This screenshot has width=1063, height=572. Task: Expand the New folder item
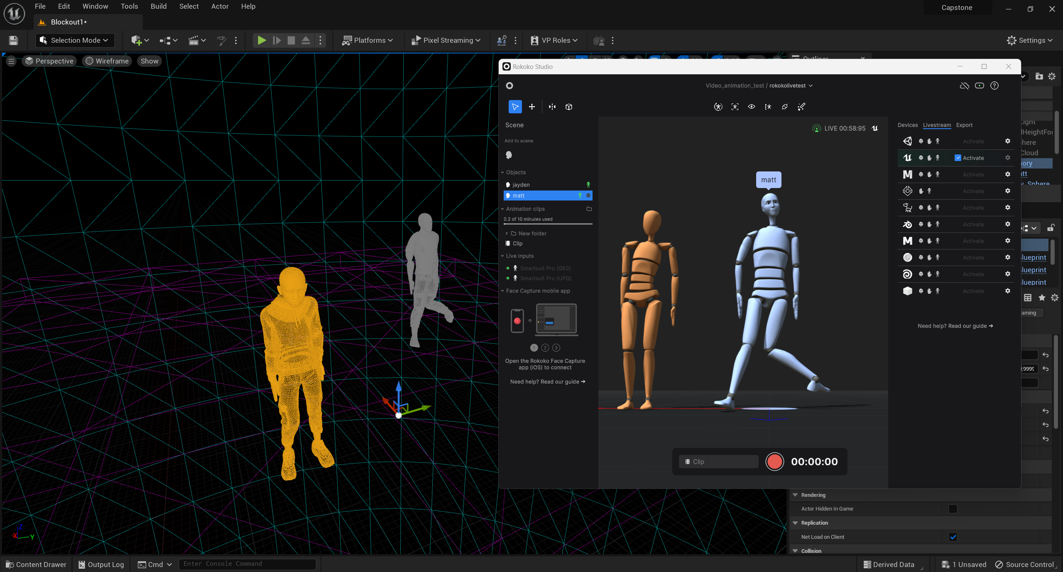coord(507,233)
